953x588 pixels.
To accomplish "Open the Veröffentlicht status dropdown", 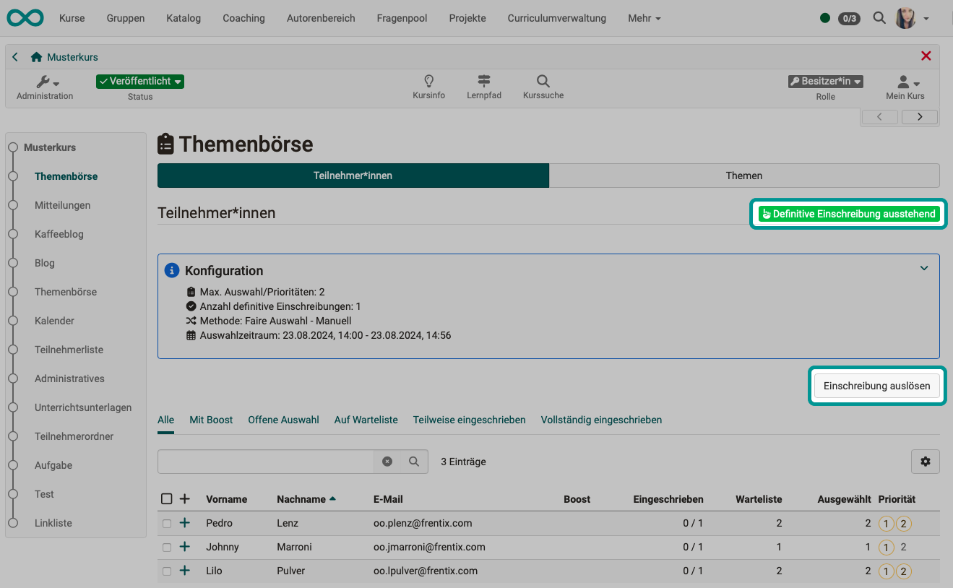I will click(x=139, y=82).
